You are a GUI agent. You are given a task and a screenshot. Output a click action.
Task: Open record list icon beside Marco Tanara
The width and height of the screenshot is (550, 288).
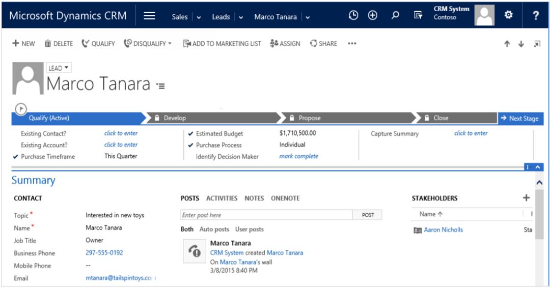coord(160,86)
